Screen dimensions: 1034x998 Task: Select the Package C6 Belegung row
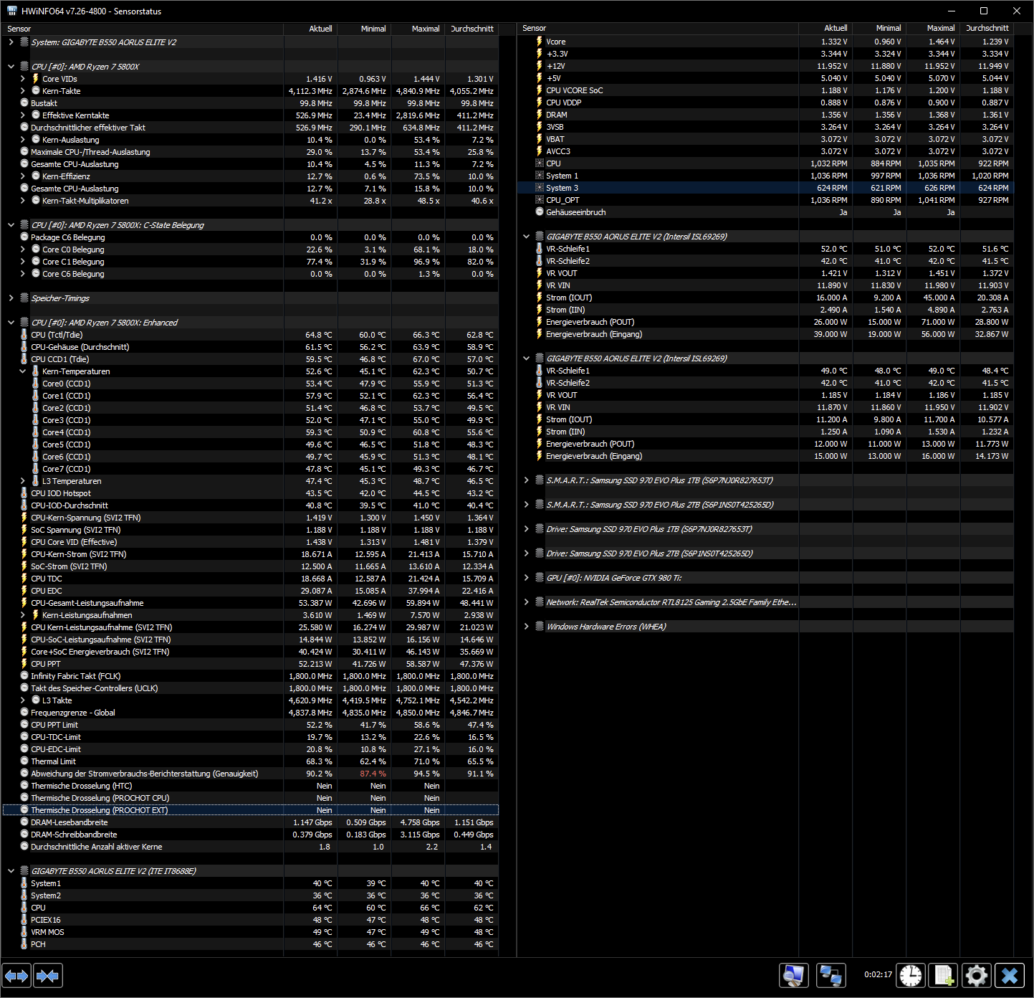coord(251,237)
